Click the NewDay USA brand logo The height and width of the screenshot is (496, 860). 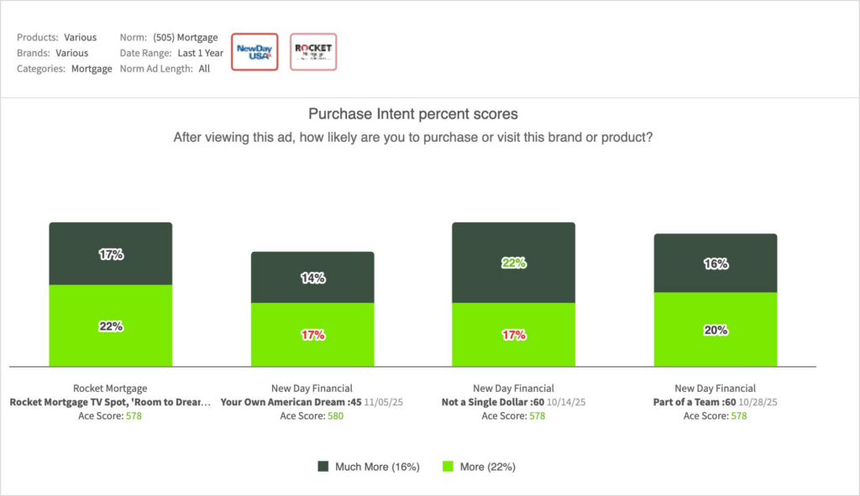coord(254,51)
